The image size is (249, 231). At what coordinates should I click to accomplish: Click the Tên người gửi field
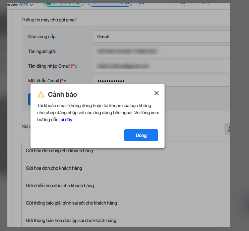(x=161, y=51)
